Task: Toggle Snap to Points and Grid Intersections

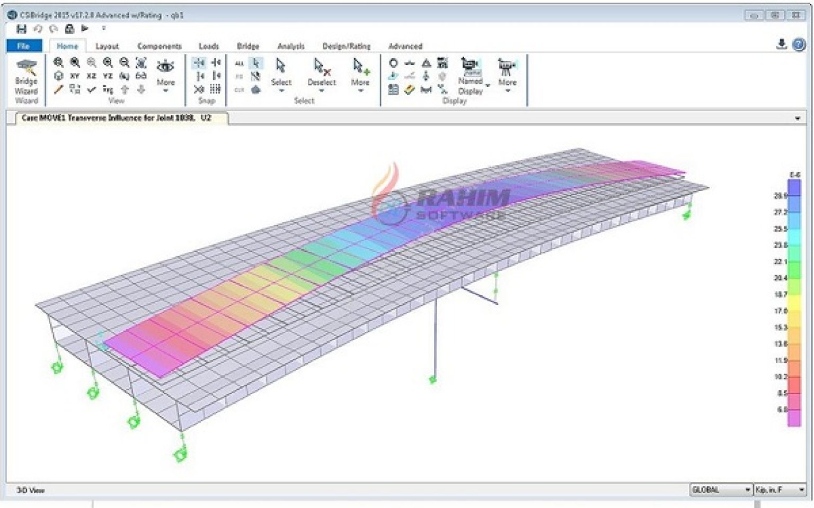Action: (199, 63)
